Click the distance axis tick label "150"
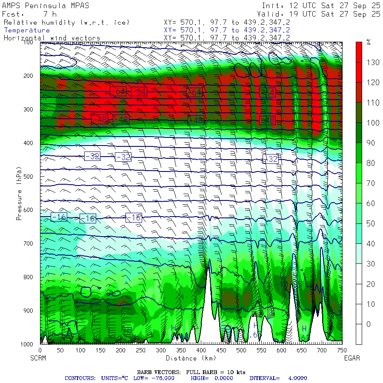 click(100, 350)
